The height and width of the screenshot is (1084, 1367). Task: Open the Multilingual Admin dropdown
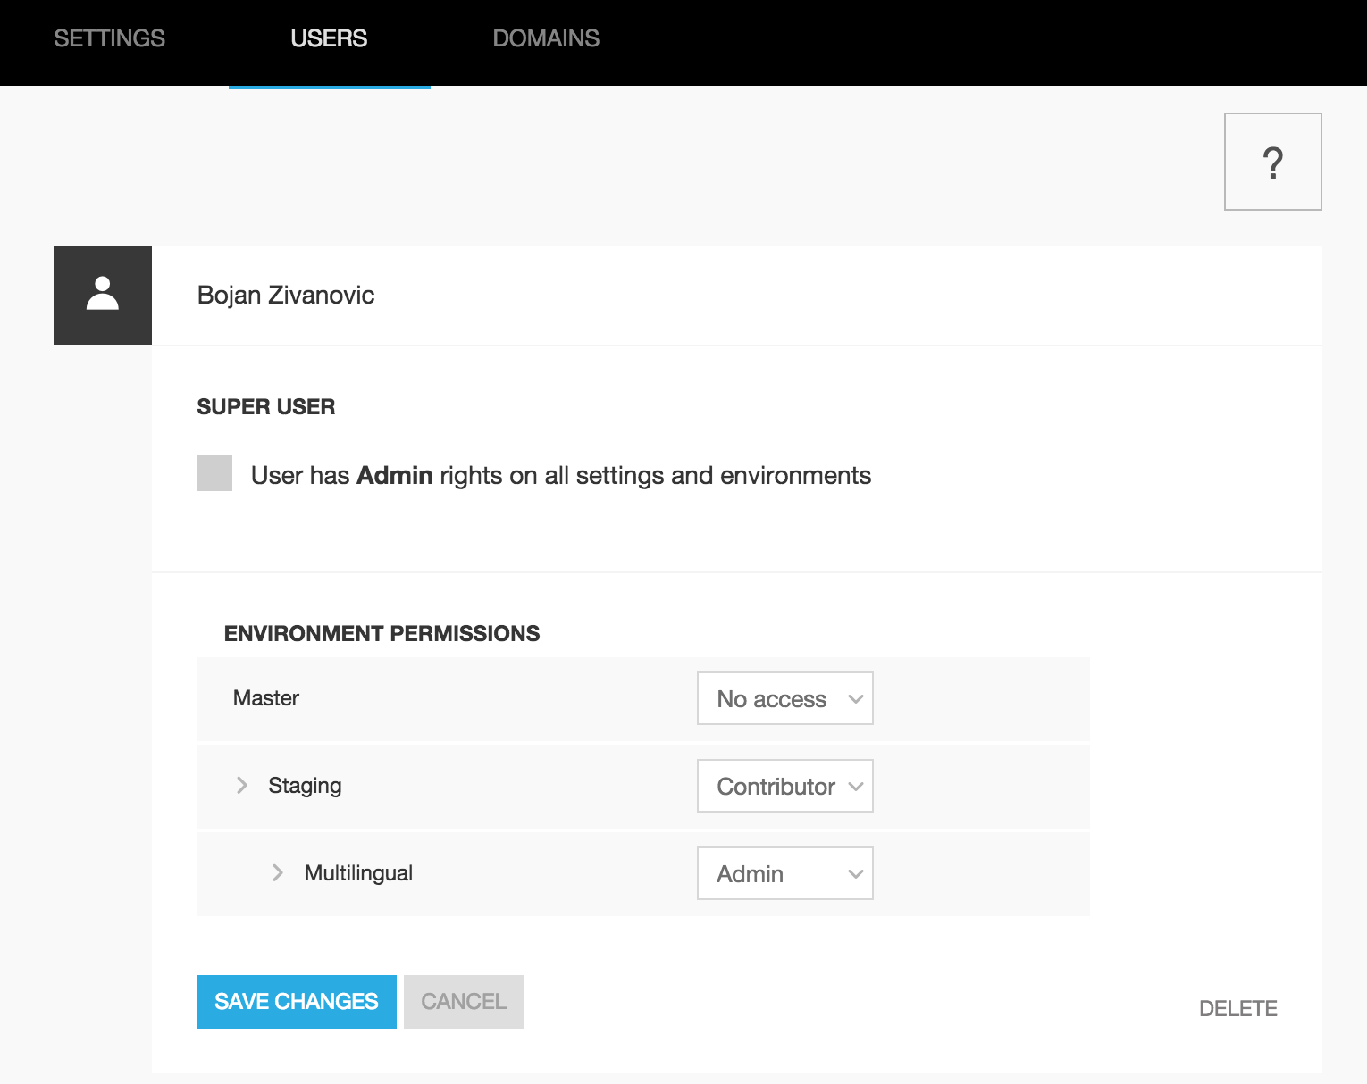(784, 873)
